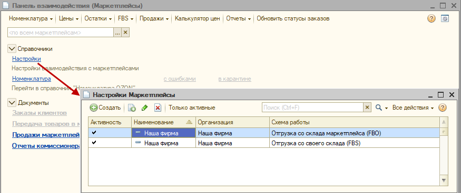Toggle the Только активные filter
Viewport: 461px width, 193px height.
tap(192, 108)
